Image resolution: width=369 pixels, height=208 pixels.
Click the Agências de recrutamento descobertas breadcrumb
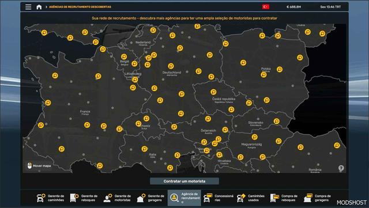80,7
